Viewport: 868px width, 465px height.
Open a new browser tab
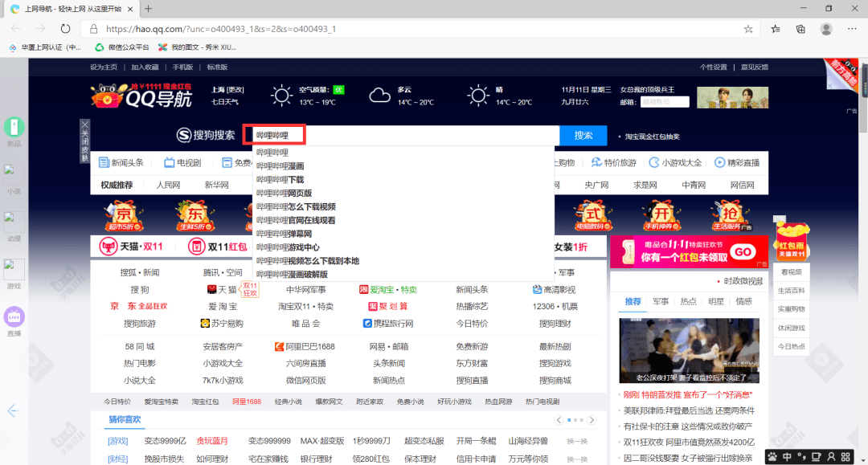pos(149,9)
